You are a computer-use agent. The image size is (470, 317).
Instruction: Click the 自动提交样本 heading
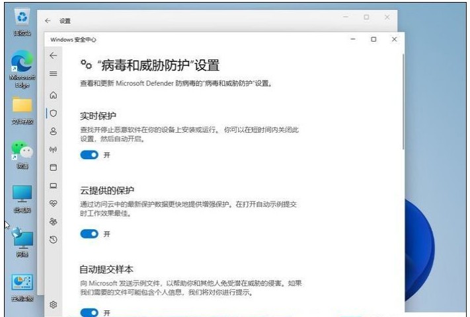coord(106,269)
